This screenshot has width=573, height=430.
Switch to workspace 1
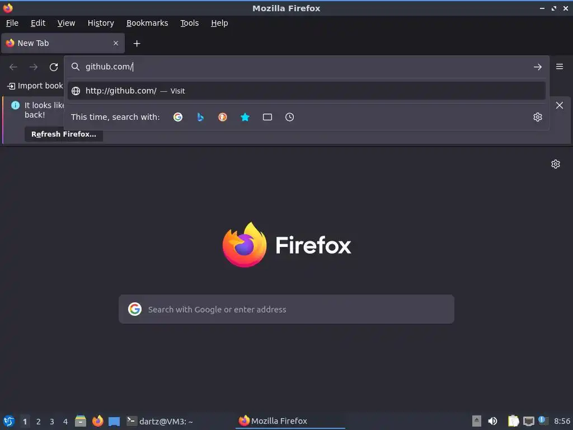point(25,421)
